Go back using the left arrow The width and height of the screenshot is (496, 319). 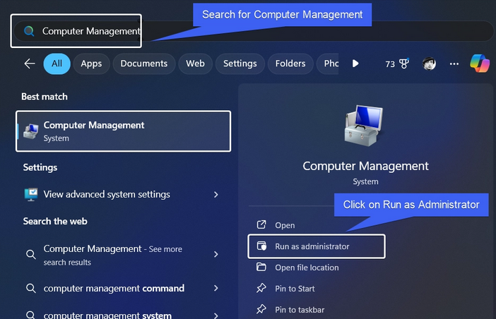point(30,64)
